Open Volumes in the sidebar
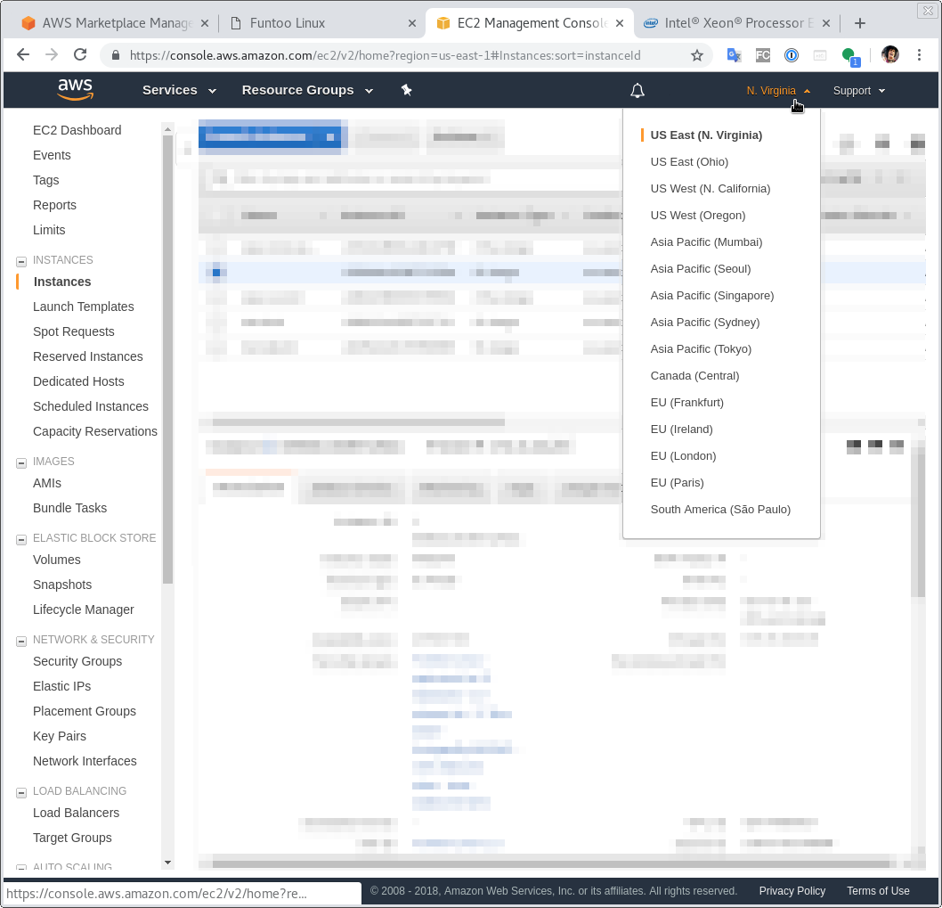 [x=56, y=560]
